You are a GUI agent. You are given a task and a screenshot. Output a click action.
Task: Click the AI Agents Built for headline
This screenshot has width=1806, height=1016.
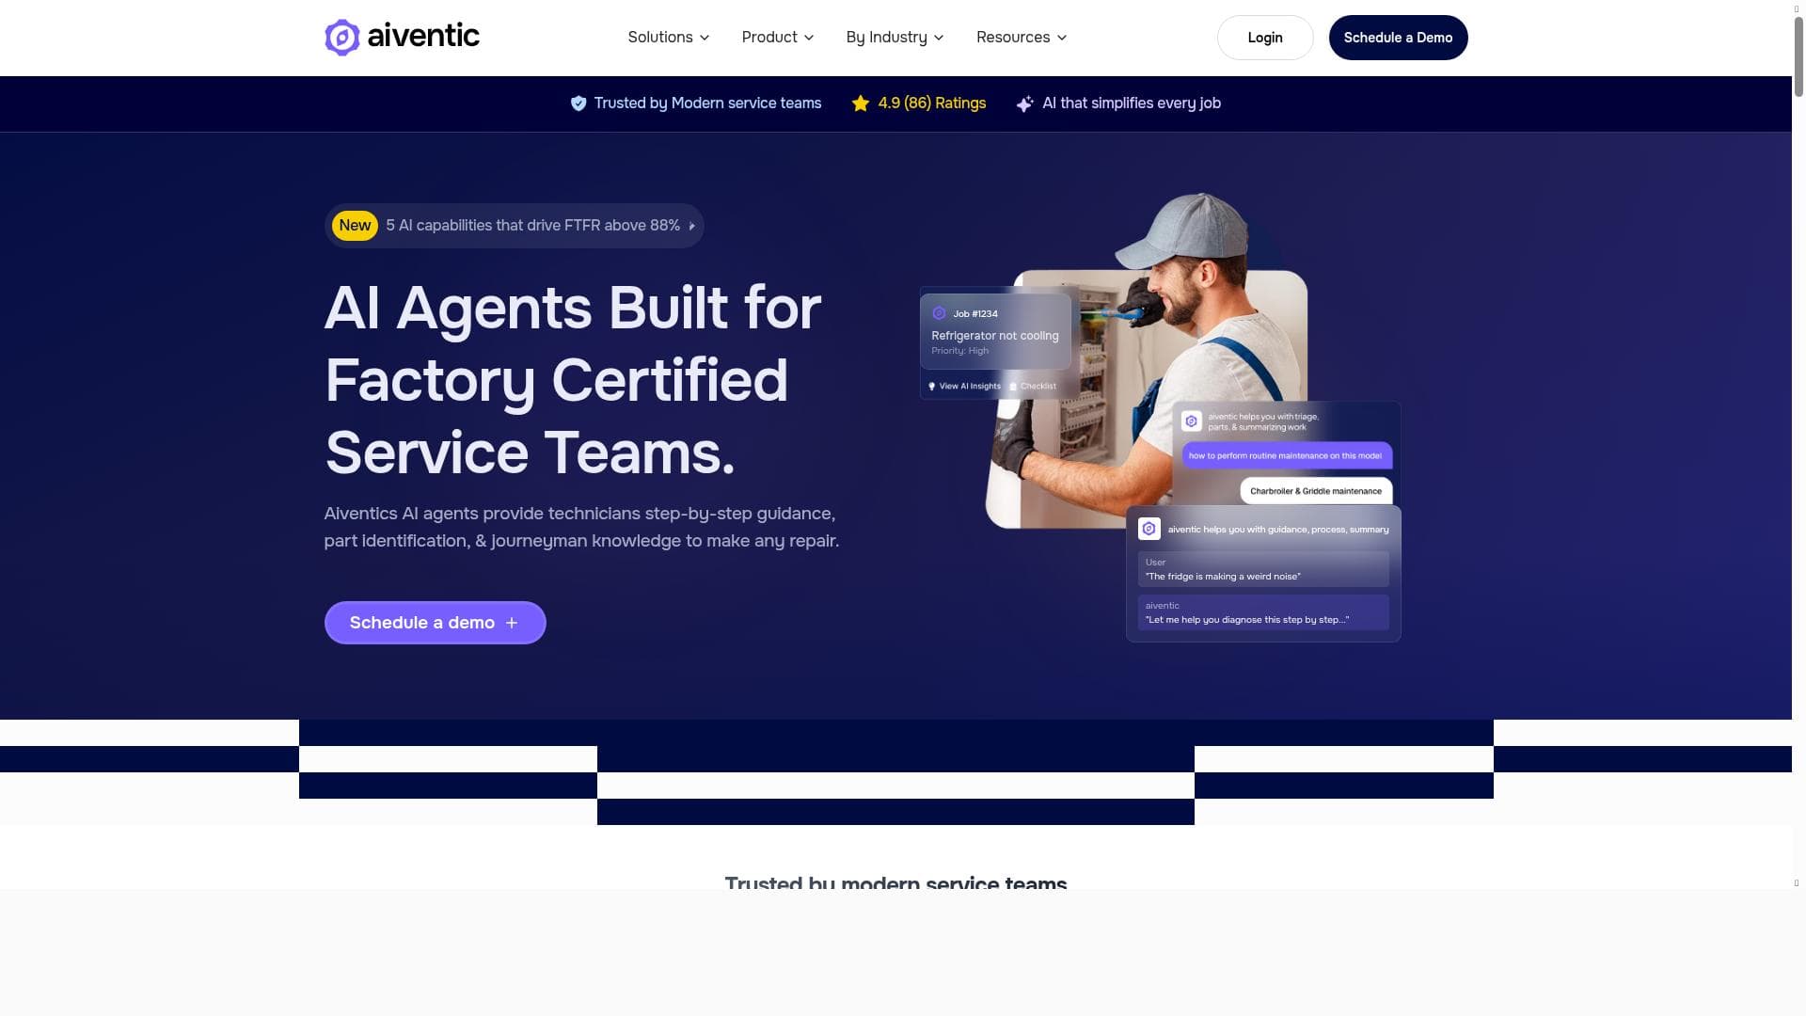(x=572, y=308)
